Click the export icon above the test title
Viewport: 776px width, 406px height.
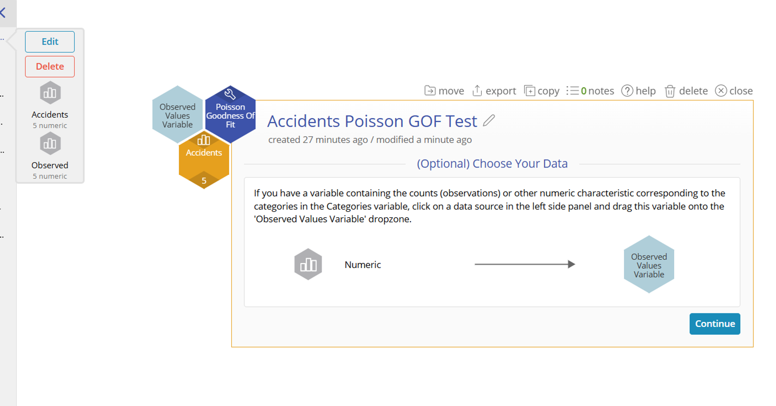[477, 91]
